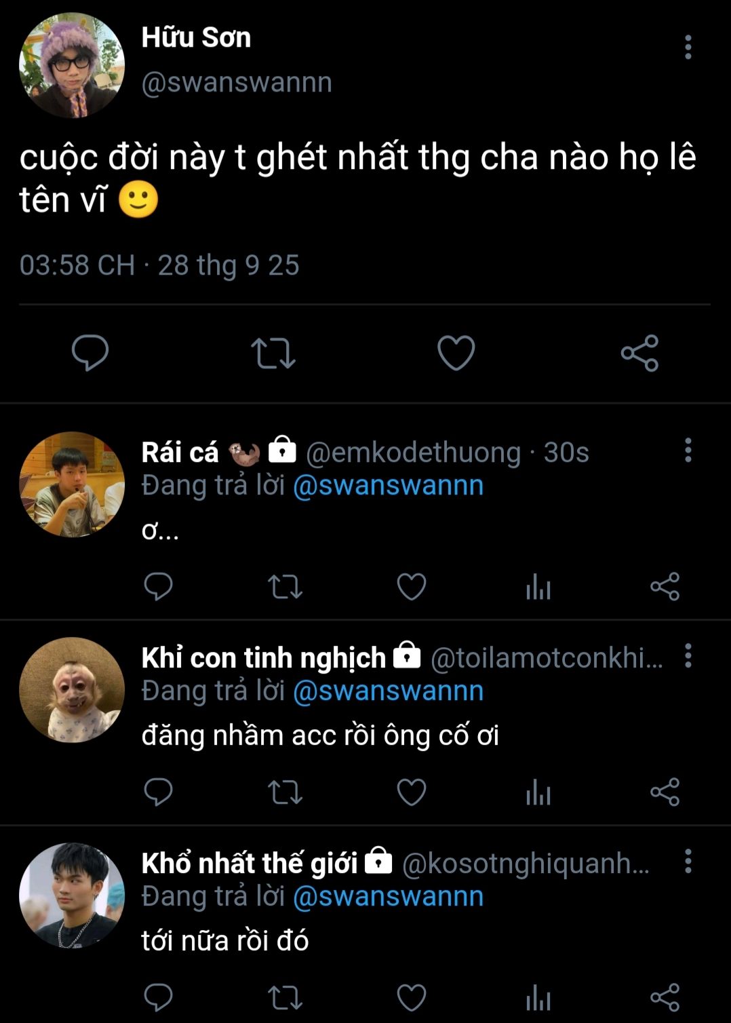
Task: Open three-dot menu on Khỉ con's reply
Action: (688, 656)
